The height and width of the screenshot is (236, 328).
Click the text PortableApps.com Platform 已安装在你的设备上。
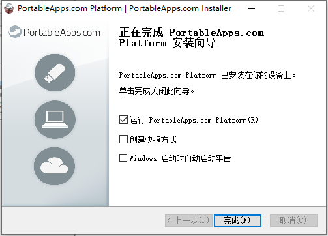[207, 75]
